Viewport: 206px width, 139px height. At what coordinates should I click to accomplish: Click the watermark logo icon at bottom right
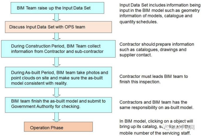(x=167, y=127)
